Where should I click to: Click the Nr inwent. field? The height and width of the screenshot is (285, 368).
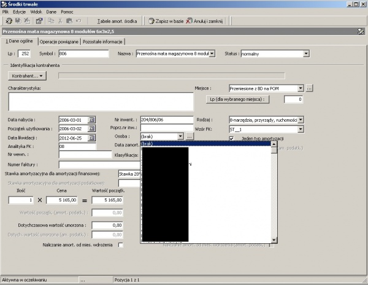167,120
